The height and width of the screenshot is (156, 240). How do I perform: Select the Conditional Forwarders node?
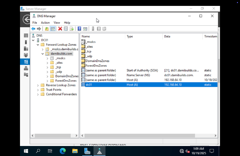(x=62, y=94)
